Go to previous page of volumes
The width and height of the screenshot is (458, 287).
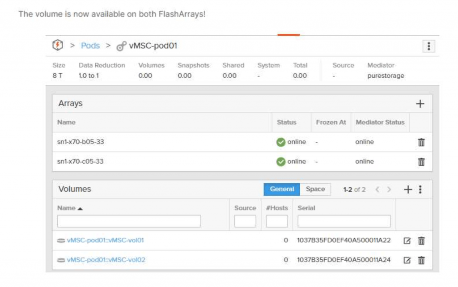[x=377, y=190]
